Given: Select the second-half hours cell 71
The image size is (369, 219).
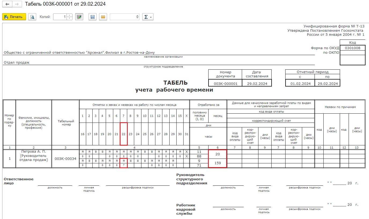Looking at the screenshot, I should point(199,165).
